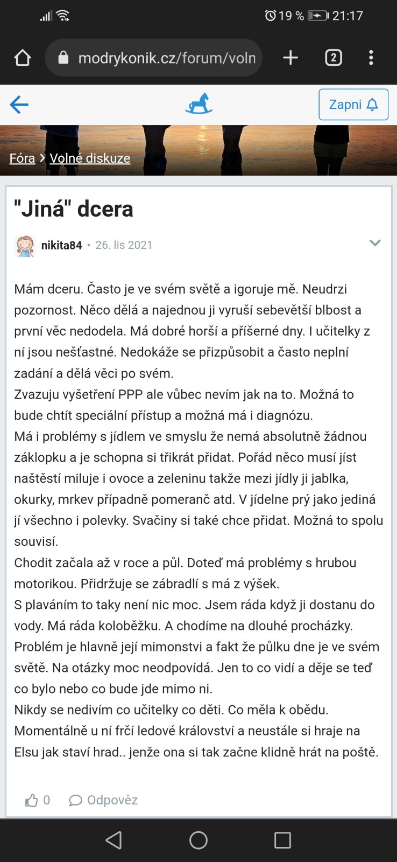Enable notifications with the Zapni button
This screenshot has width=397, height=862.
coord(353,105)
